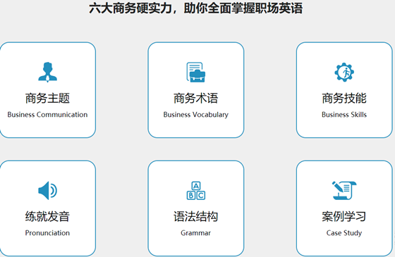Click the Grammar label
This screenshot has width=395, height=257.
click(196, 233)
